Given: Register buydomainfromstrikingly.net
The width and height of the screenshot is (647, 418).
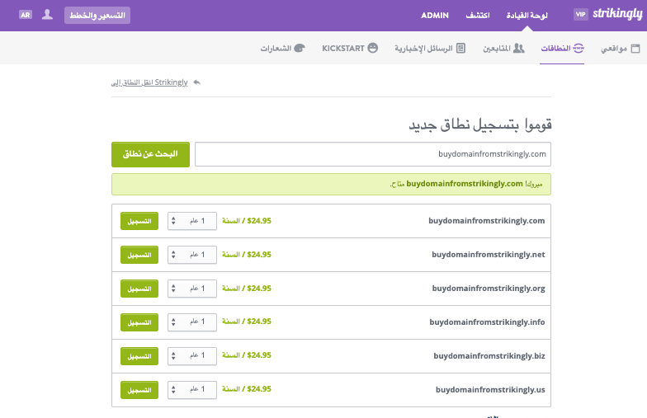Looking at the screenshot, I should [x=139, y=255].
